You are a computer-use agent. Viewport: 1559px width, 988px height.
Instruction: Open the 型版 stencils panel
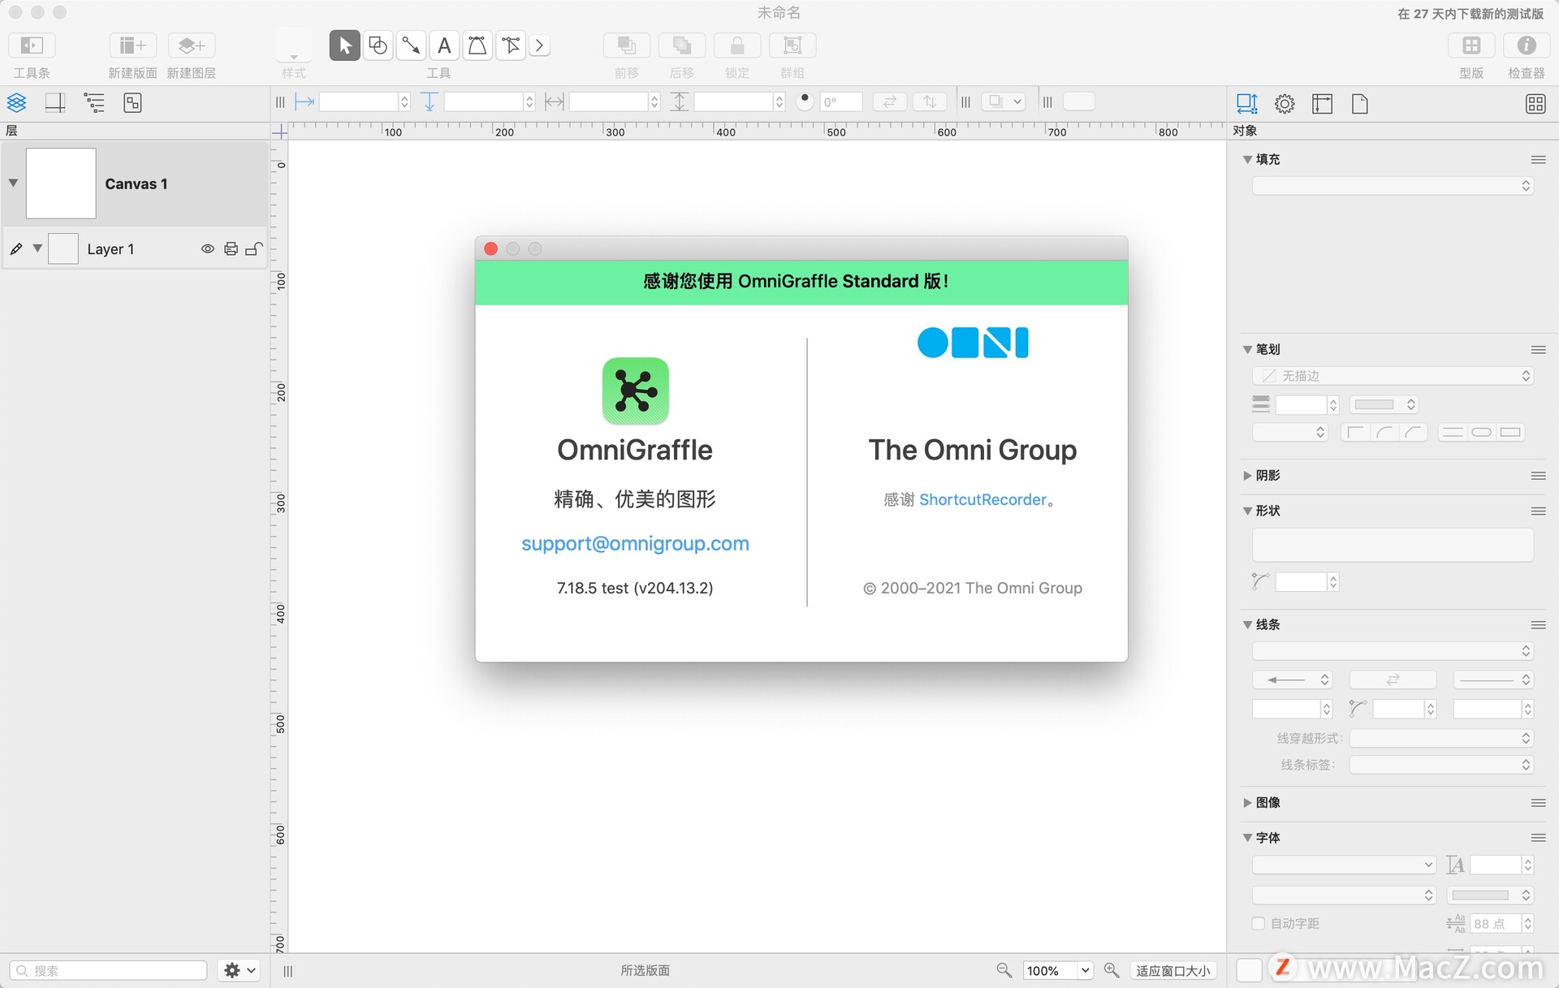[1471, 45]
